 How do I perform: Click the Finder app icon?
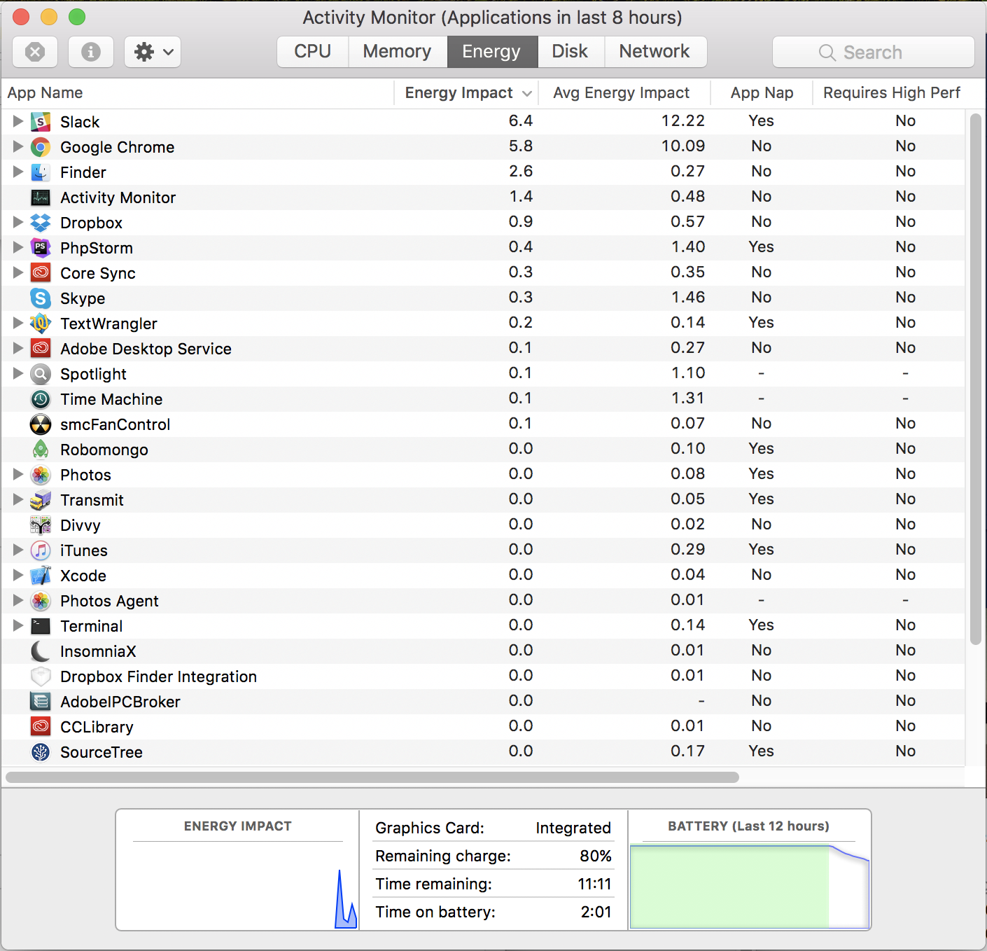coord(41,172)
